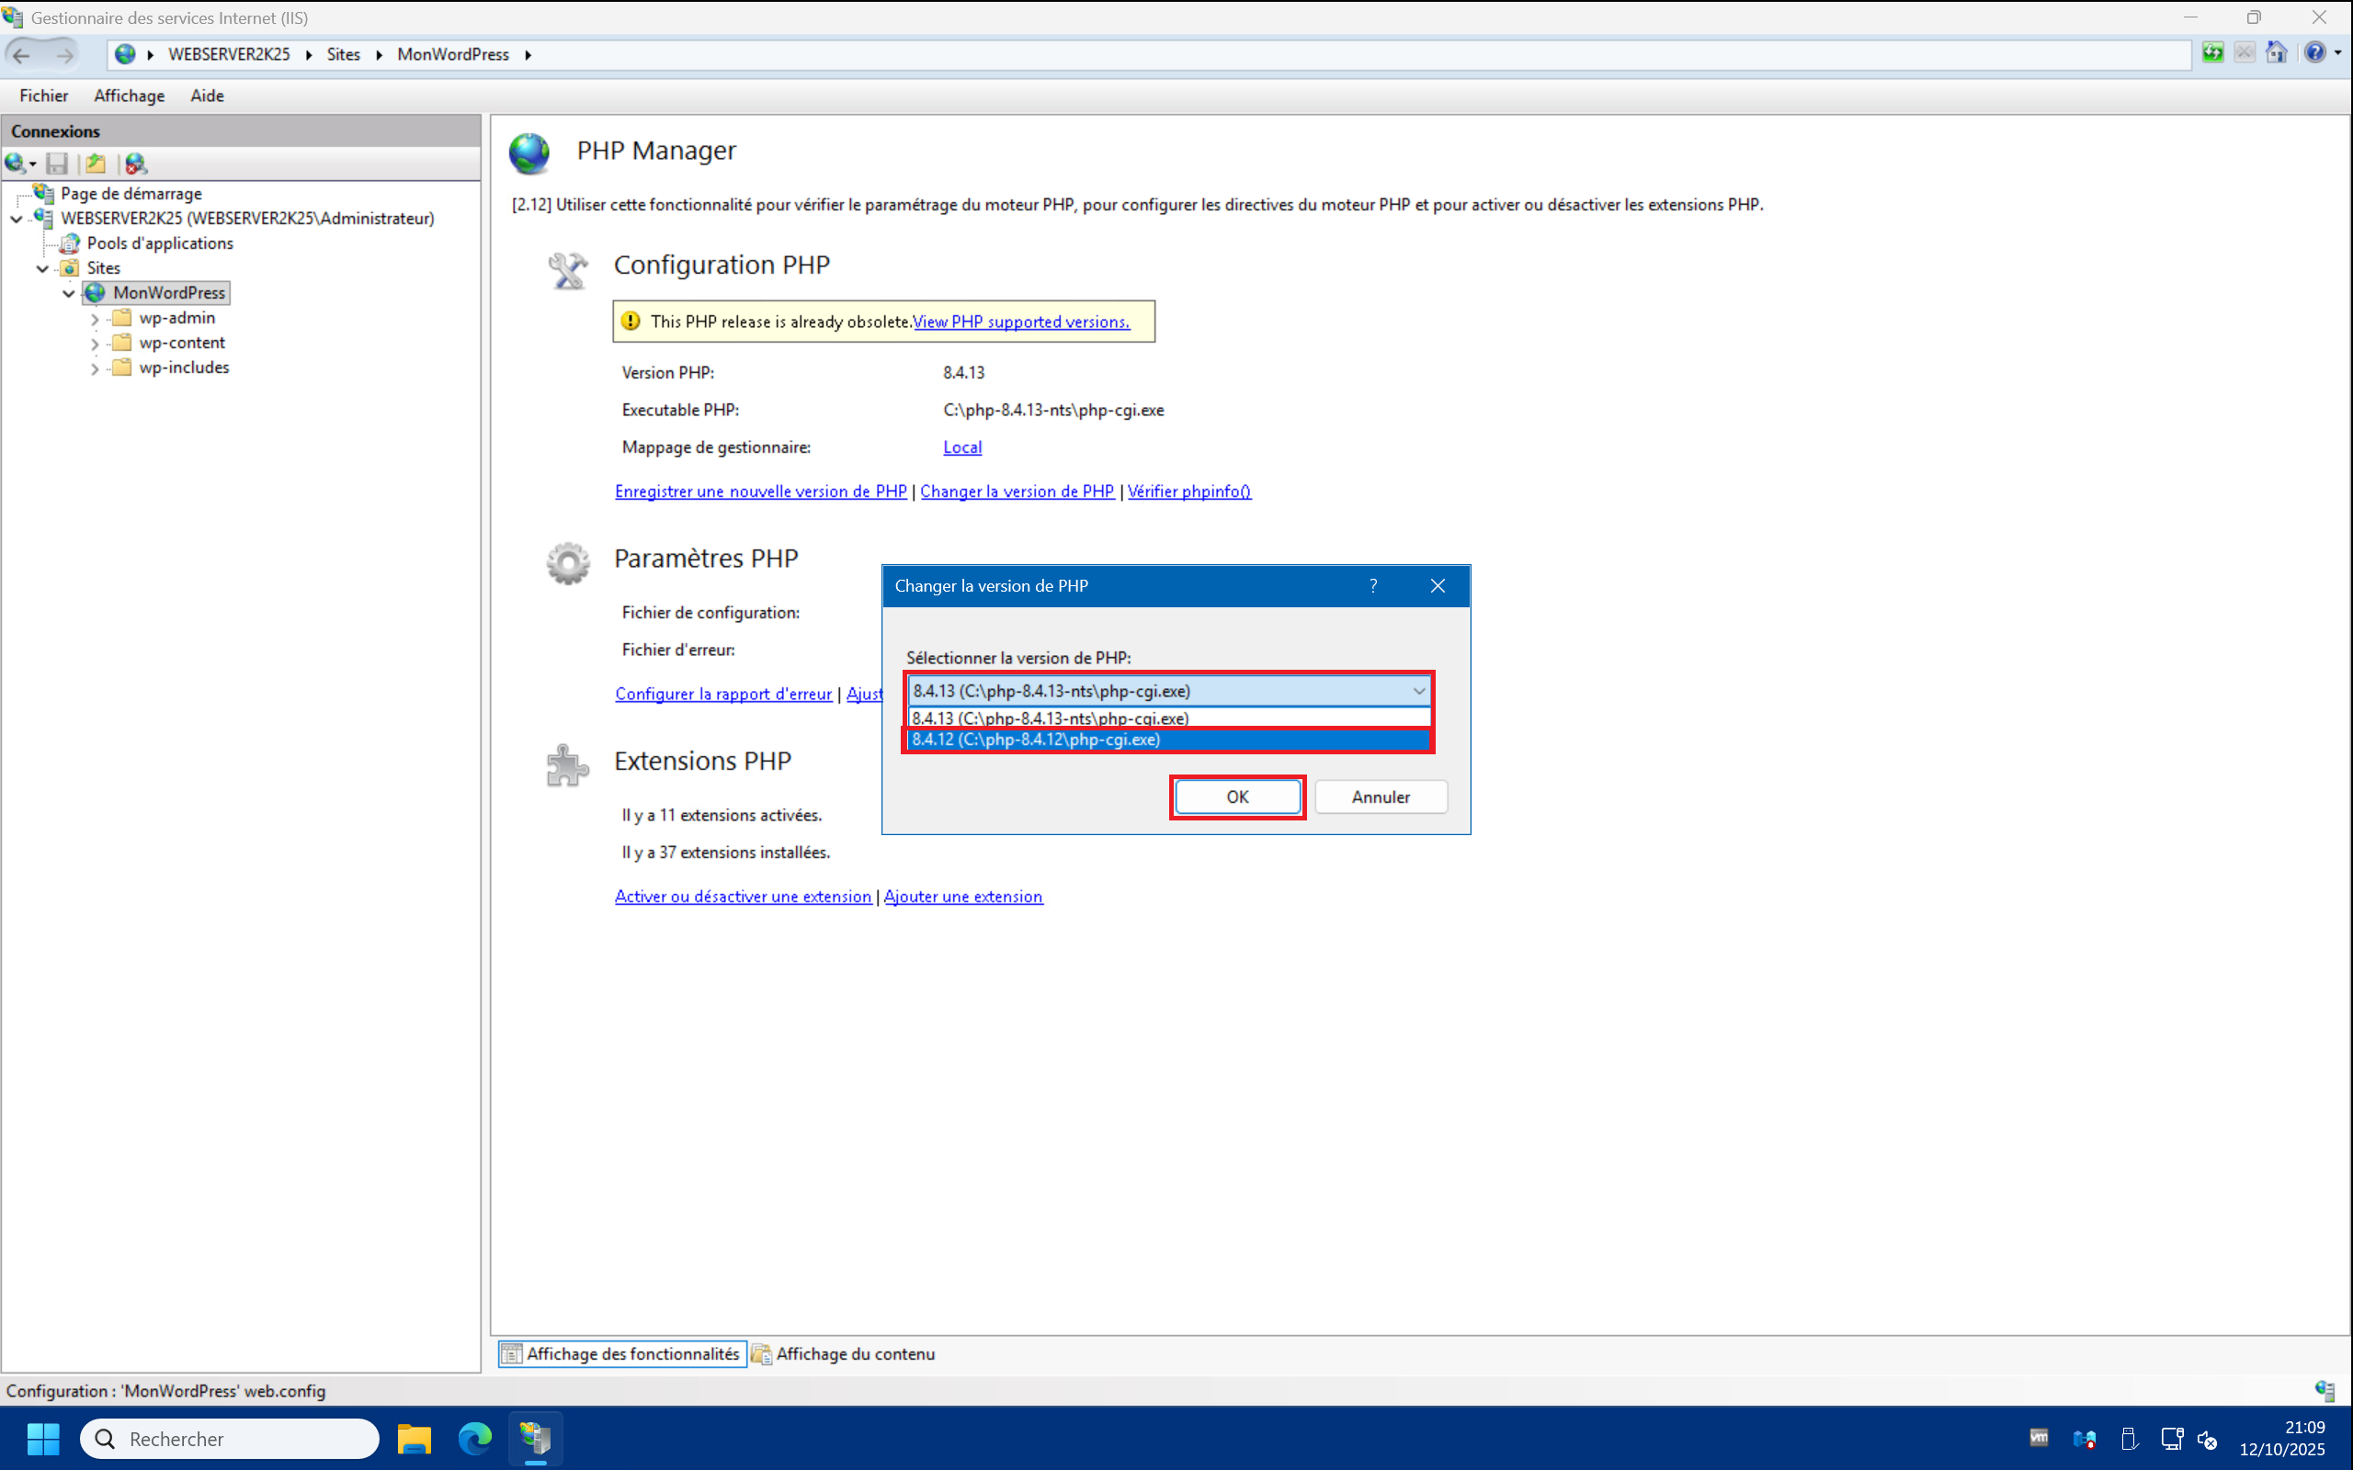Open the PHP version dropdown arrow
The height and width of the screenshot is (1470, 2353).
tap(1417, 691)
